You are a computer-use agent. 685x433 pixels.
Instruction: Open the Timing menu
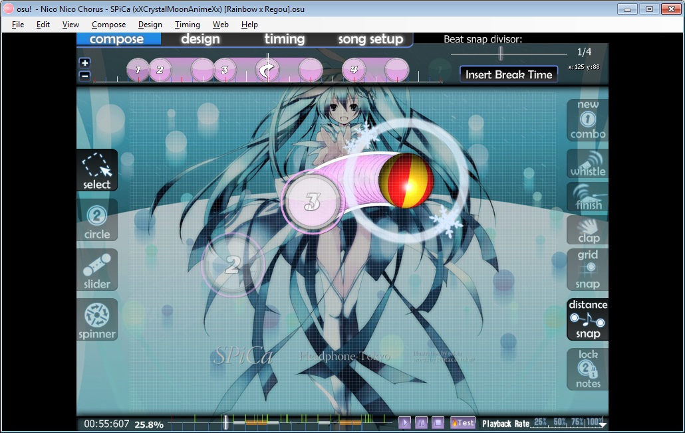(188, 25)
